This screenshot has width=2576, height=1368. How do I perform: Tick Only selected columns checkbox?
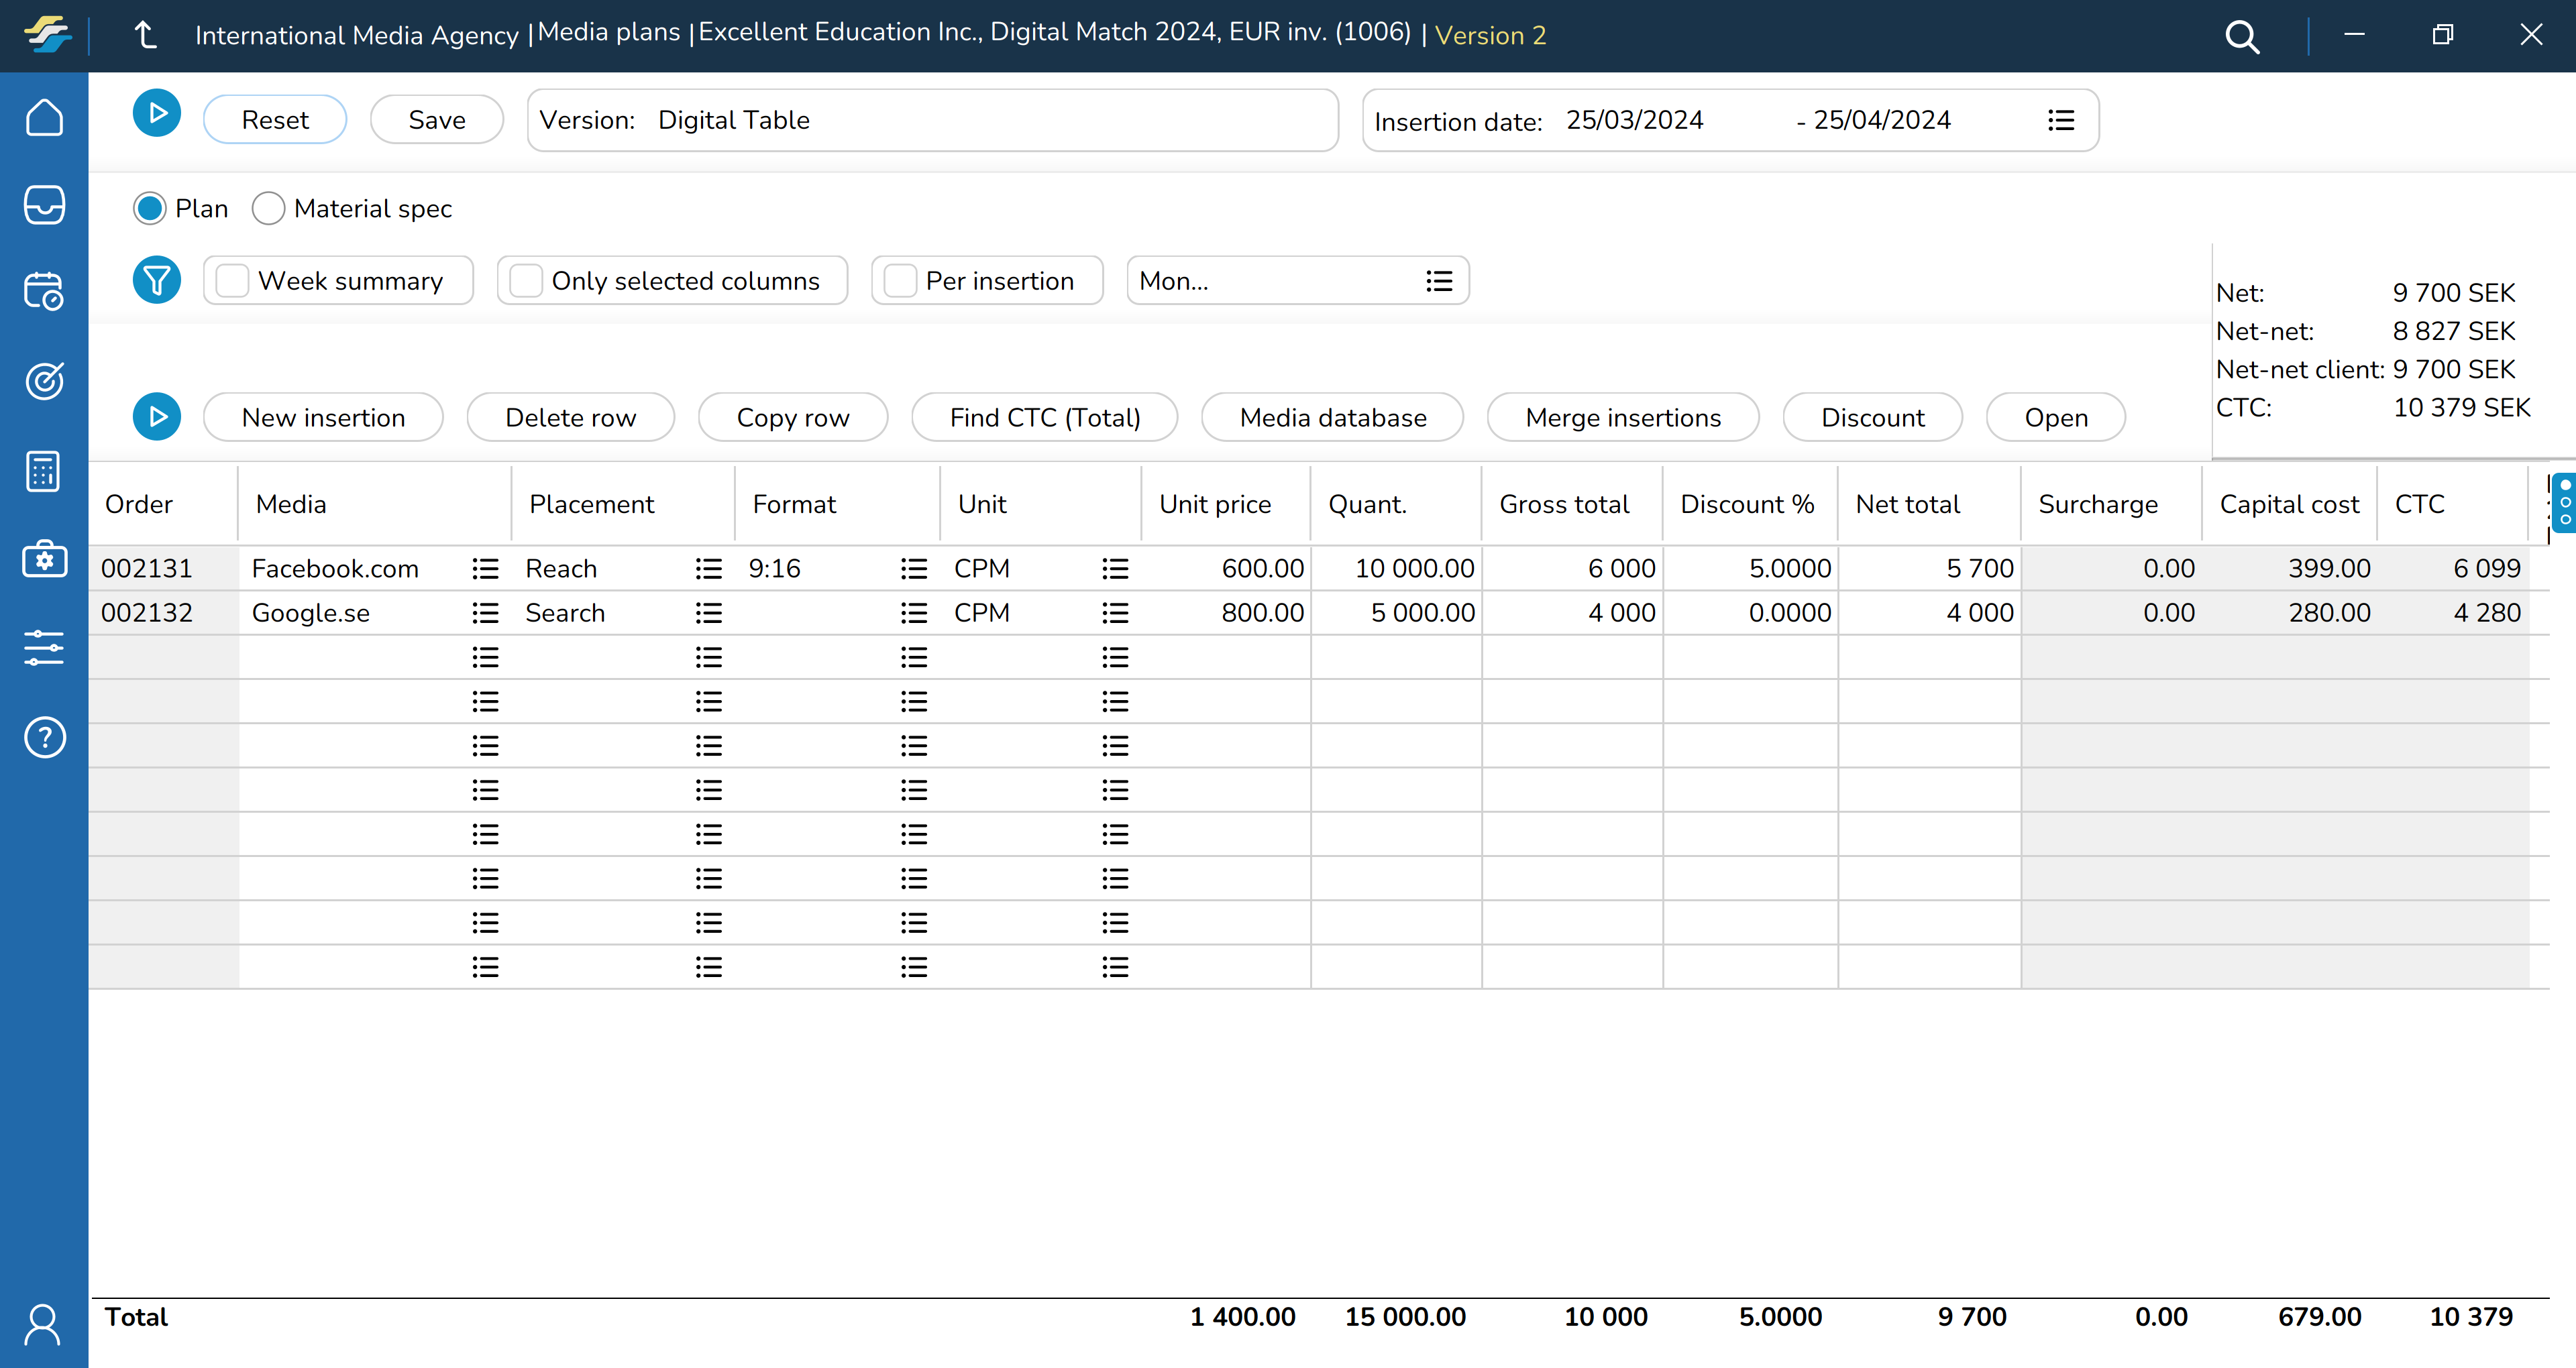point(526,281)
